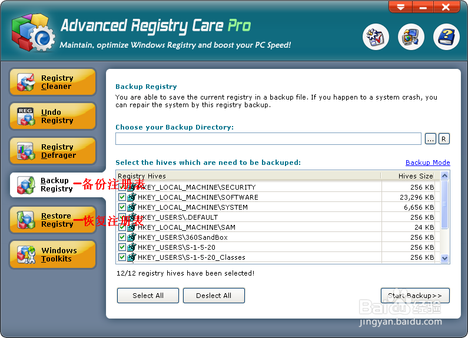The width and height of the screenshot is (468, 338).
Task: Open Undo Registry section
Action: coord(53,116)
